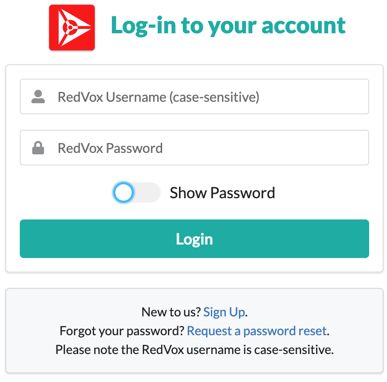387x382 pixels.
Task: Click the username placeholder text
Action: click(x=158, y=97)
